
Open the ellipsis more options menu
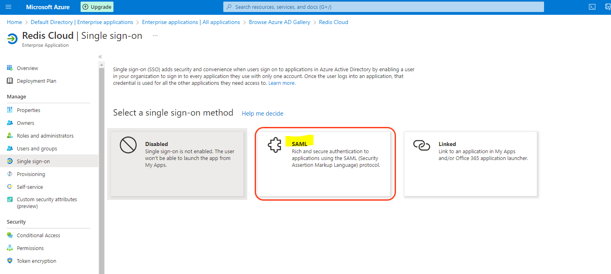click(155, 36)
